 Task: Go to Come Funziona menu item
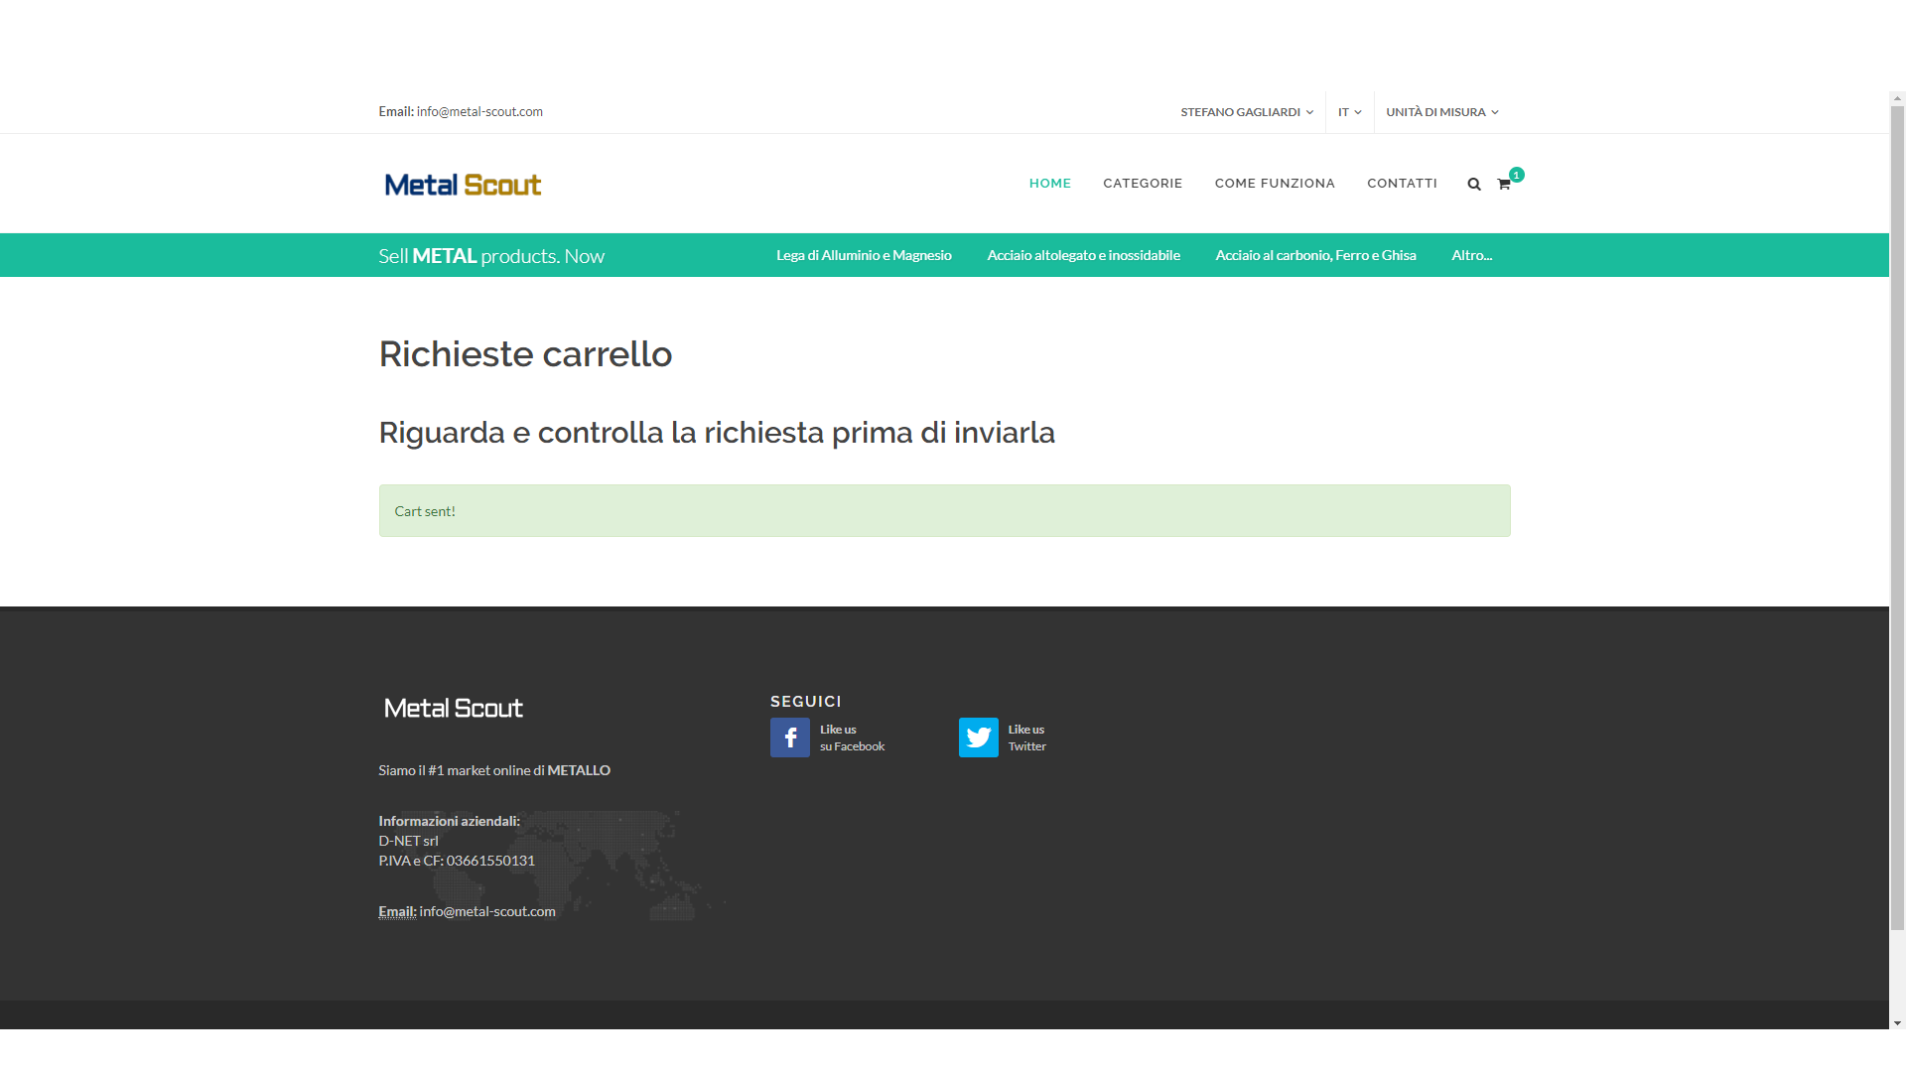(1275, 184)
